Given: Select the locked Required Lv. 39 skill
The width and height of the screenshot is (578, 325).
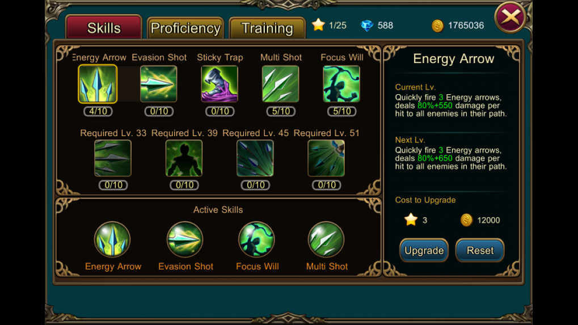Looking at the screenshot, I should (x=184, y=158).
